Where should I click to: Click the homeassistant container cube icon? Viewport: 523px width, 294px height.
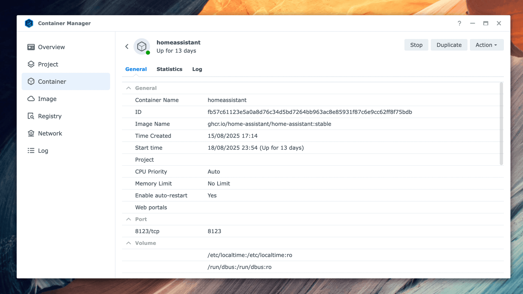[141, 47]
